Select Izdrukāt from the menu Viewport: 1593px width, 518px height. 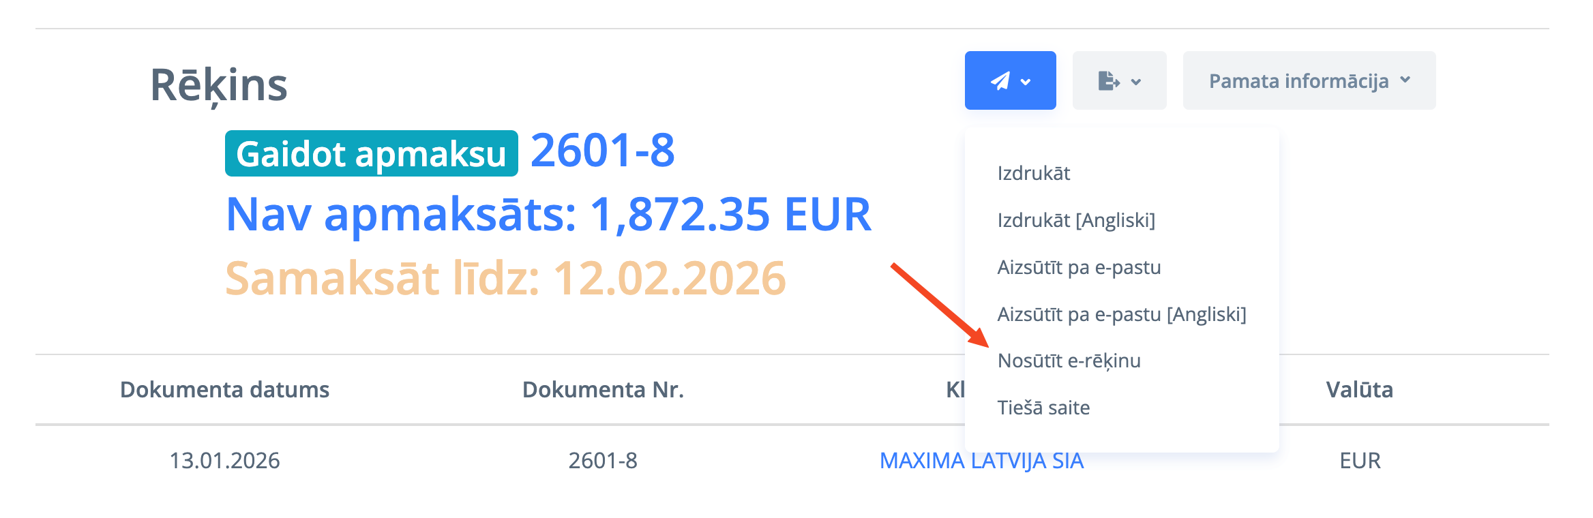pyautogui.click(x=1033, y=173)
